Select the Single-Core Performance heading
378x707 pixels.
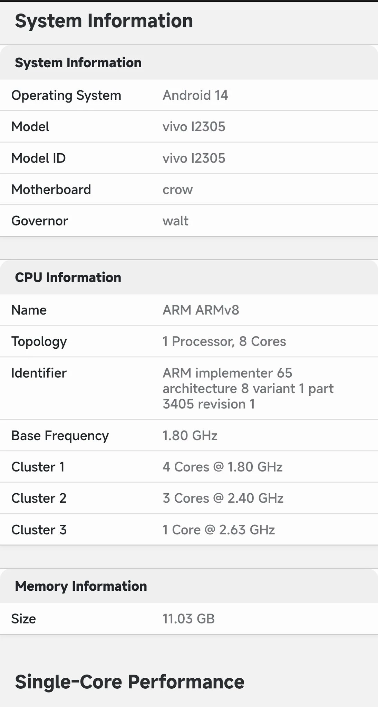[129, 682]
